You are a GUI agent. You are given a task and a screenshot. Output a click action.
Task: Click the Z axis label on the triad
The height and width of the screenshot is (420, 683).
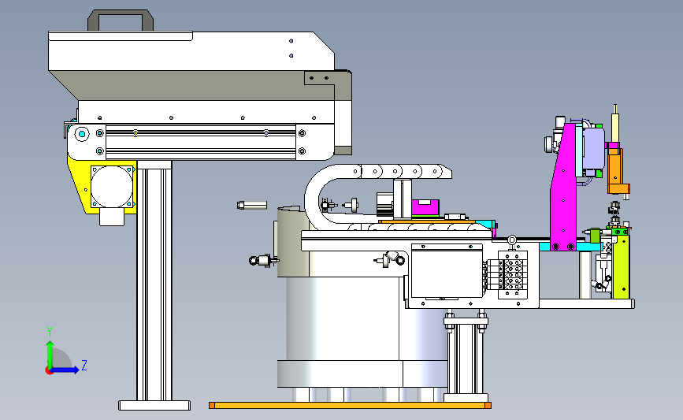coord(84,365)
